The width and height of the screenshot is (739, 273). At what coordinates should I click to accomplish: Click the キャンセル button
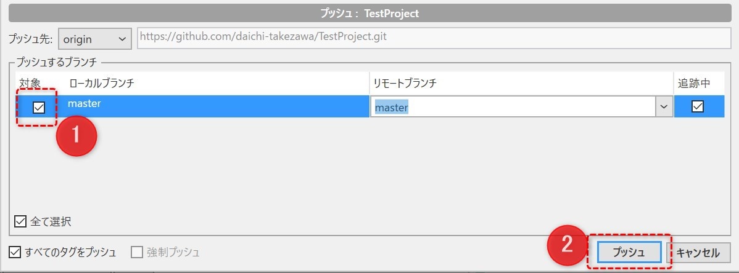(698, 253)
